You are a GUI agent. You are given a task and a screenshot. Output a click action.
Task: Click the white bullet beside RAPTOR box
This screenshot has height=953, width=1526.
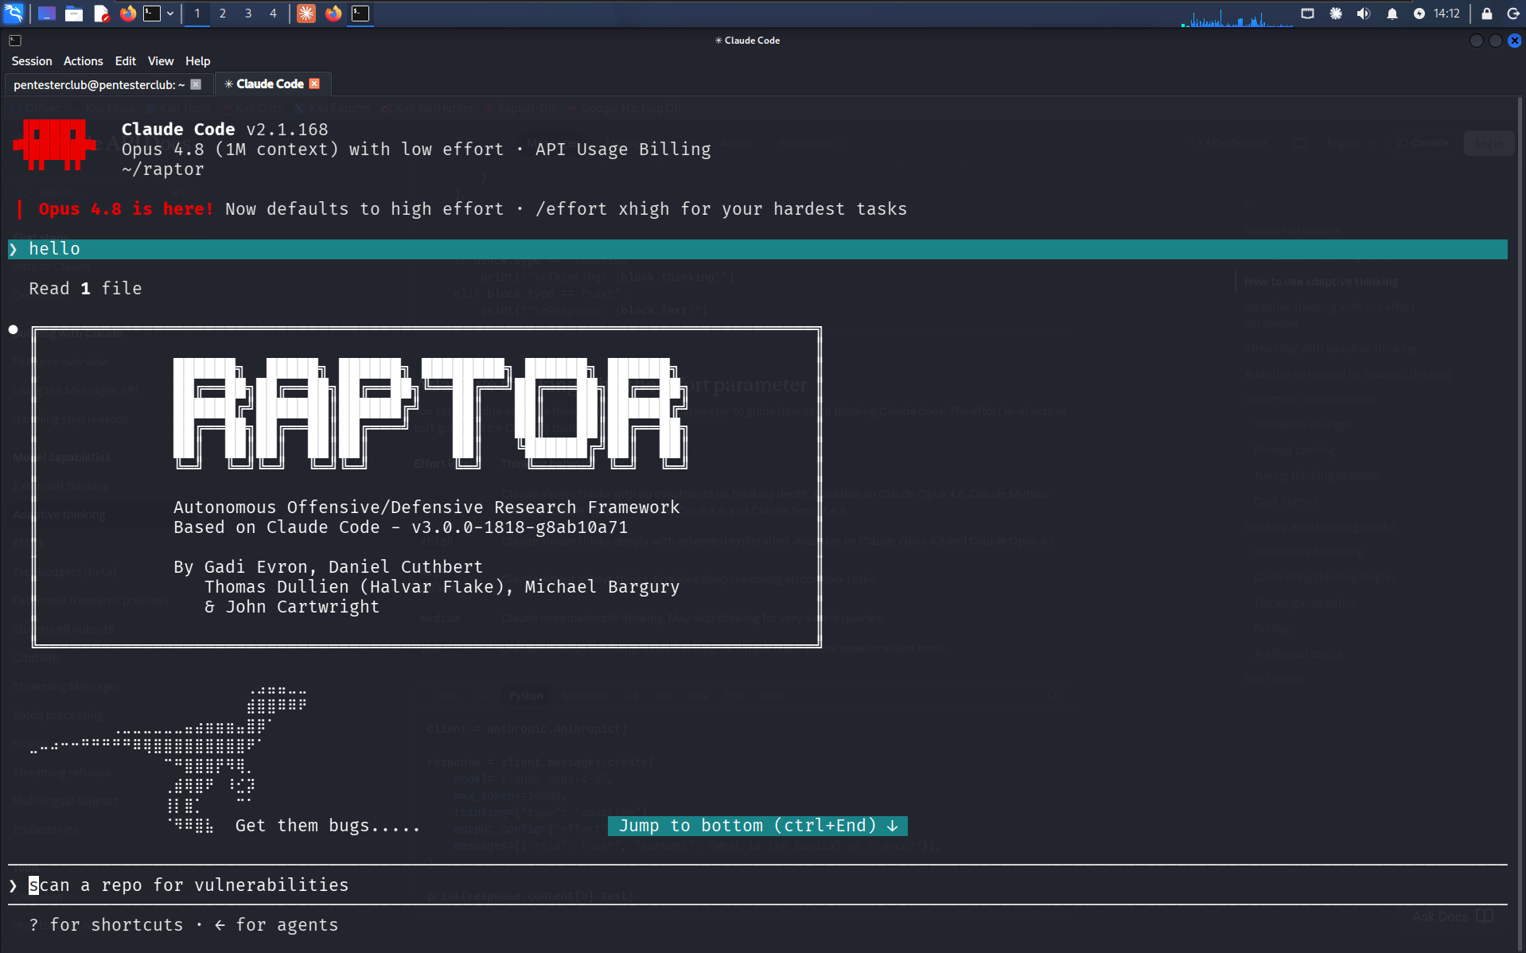click(x=14, y=329)
